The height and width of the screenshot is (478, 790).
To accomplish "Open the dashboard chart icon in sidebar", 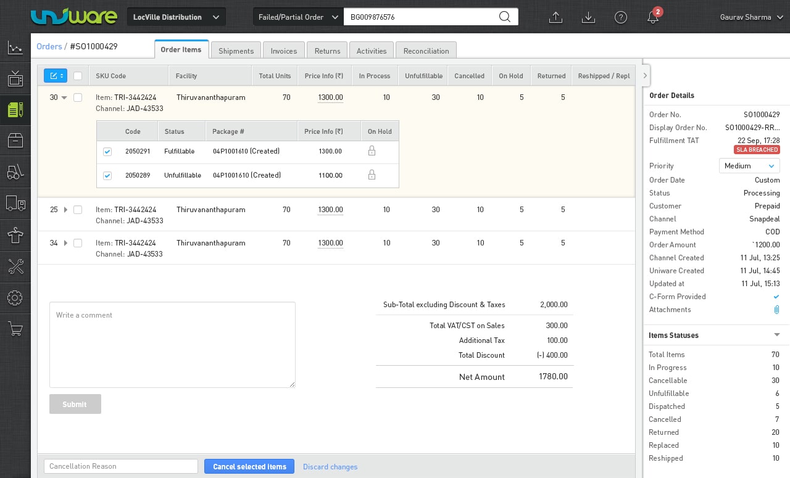I will pos(15,47).
